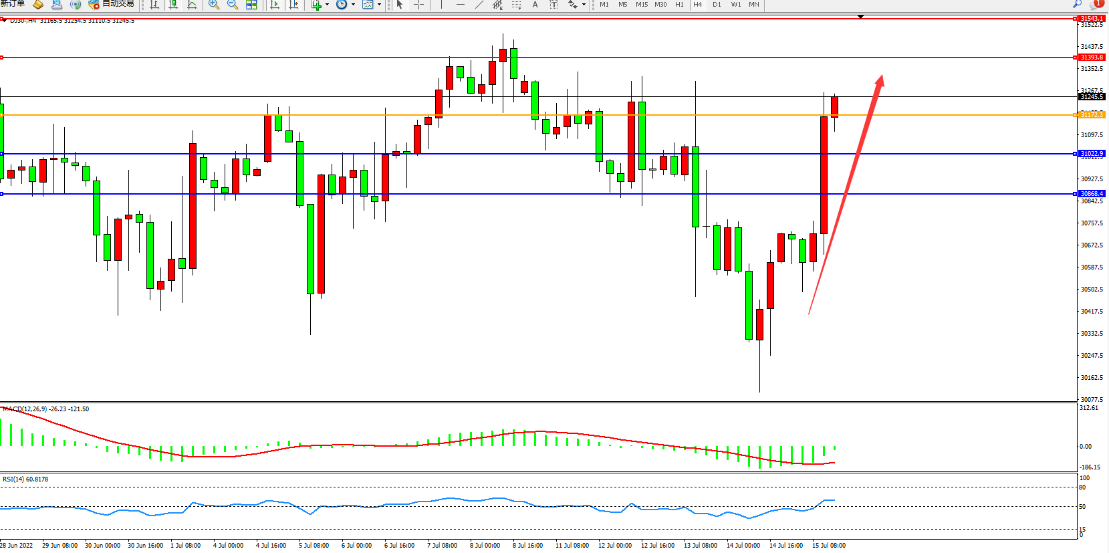
Task: Click the zoom in magnifier icon
Action: tap(214, 5)
